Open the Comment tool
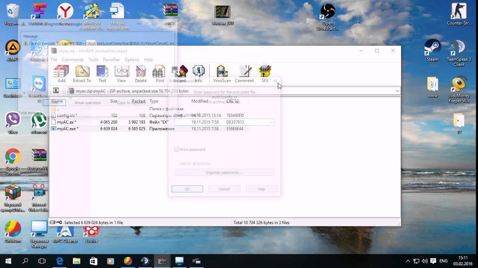Image resolution: width=478 pixels, height=268 pixels. [x=244, y=74]
